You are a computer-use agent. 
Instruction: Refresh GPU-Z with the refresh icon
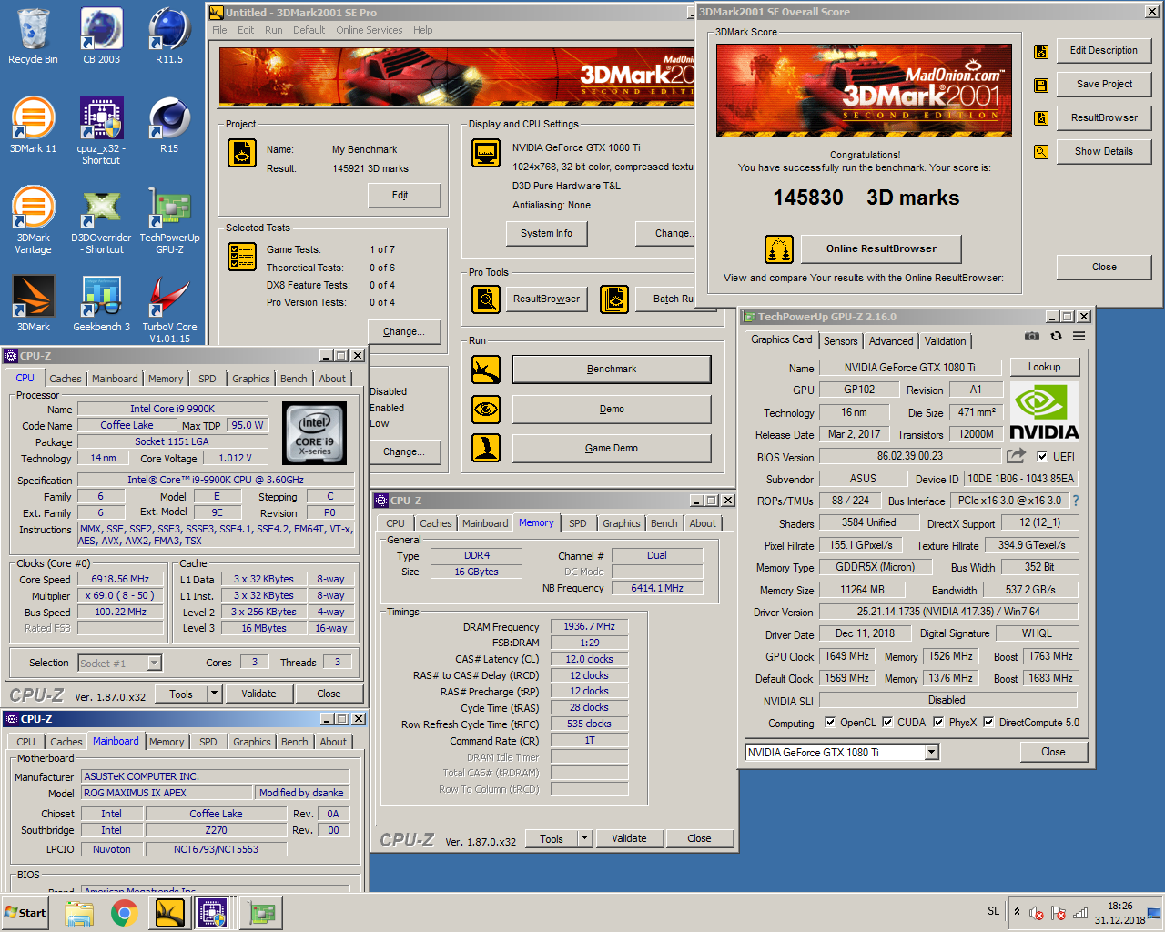[1056, 336]
